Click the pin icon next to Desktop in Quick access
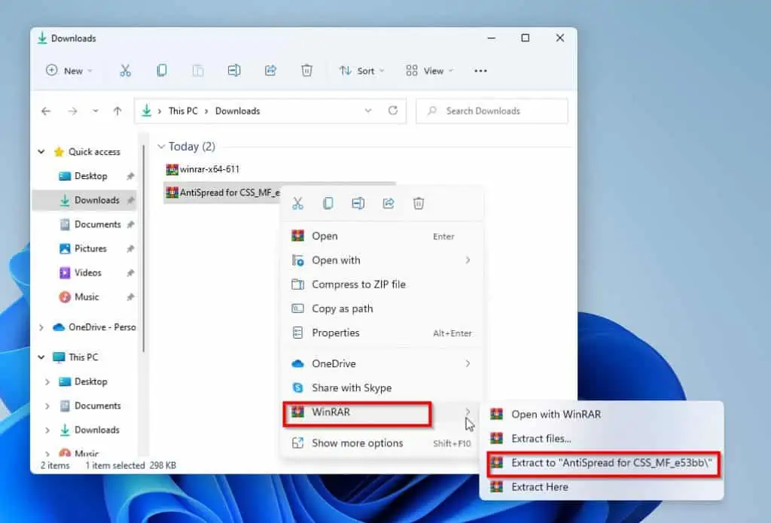This screenshot has width=771, height=523. coord(130,176)
